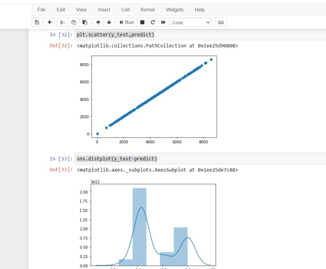The height and width of the screenshot is (269, 326).
Task: Interrupt the kernel with stop icon
Action: coord(142,22)
